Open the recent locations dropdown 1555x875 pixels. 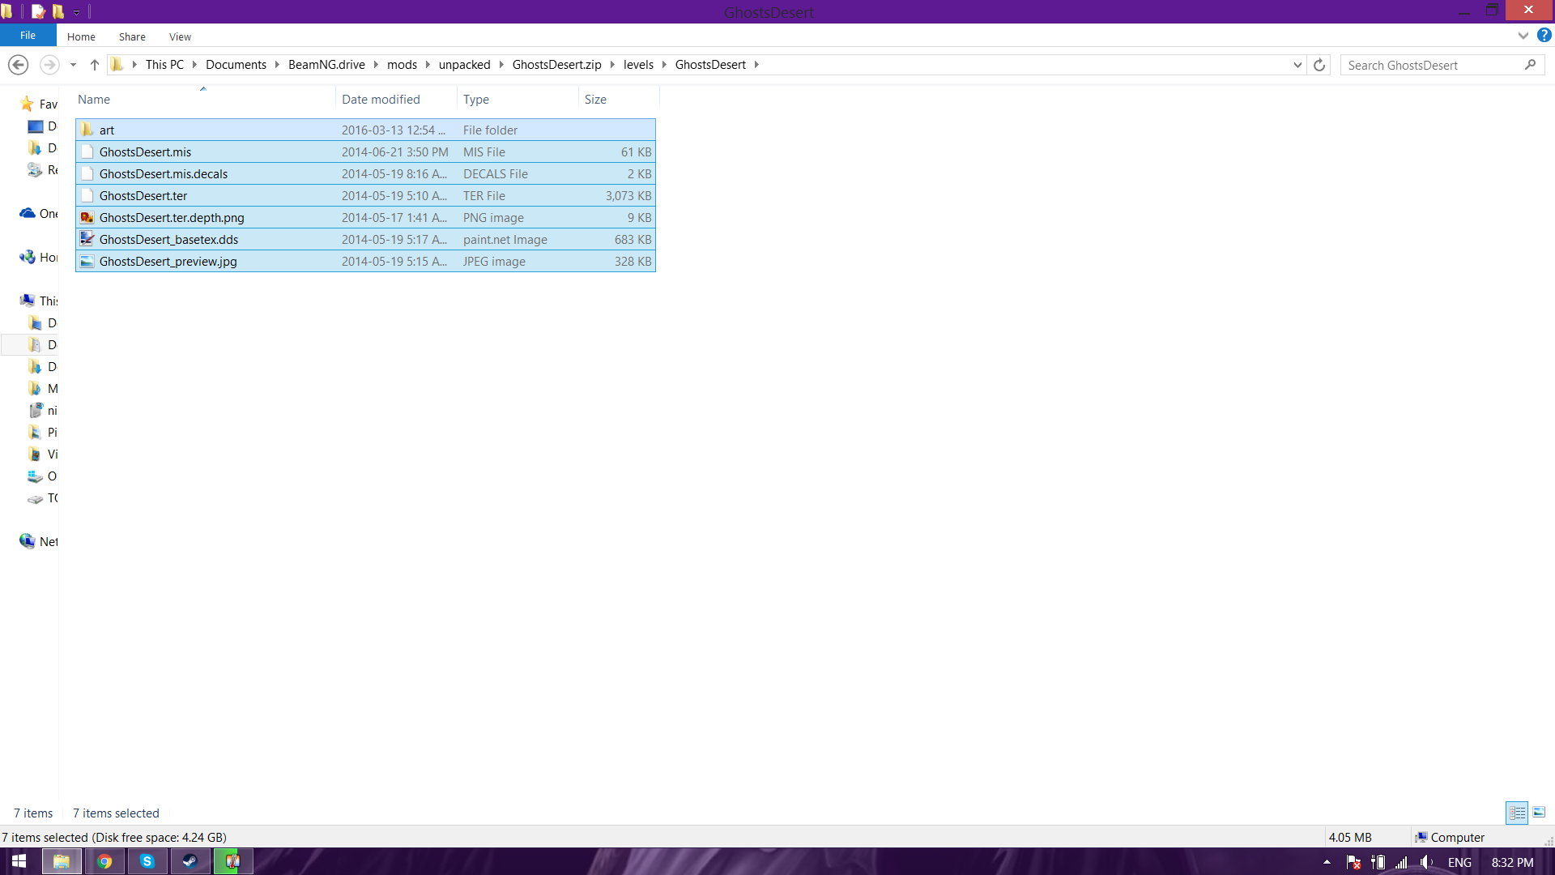pos(73,65)
